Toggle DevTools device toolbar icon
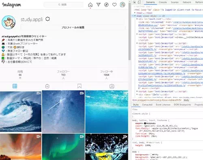 point(139,2)
